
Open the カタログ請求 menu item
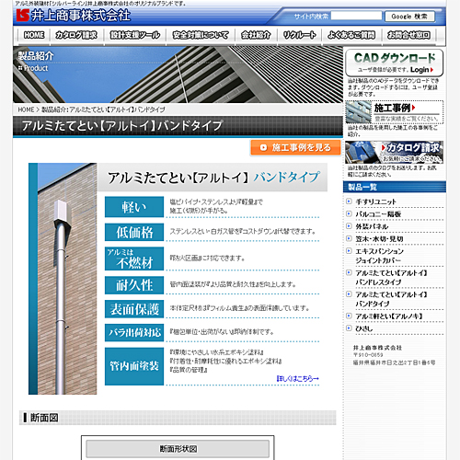pos(76,35)
